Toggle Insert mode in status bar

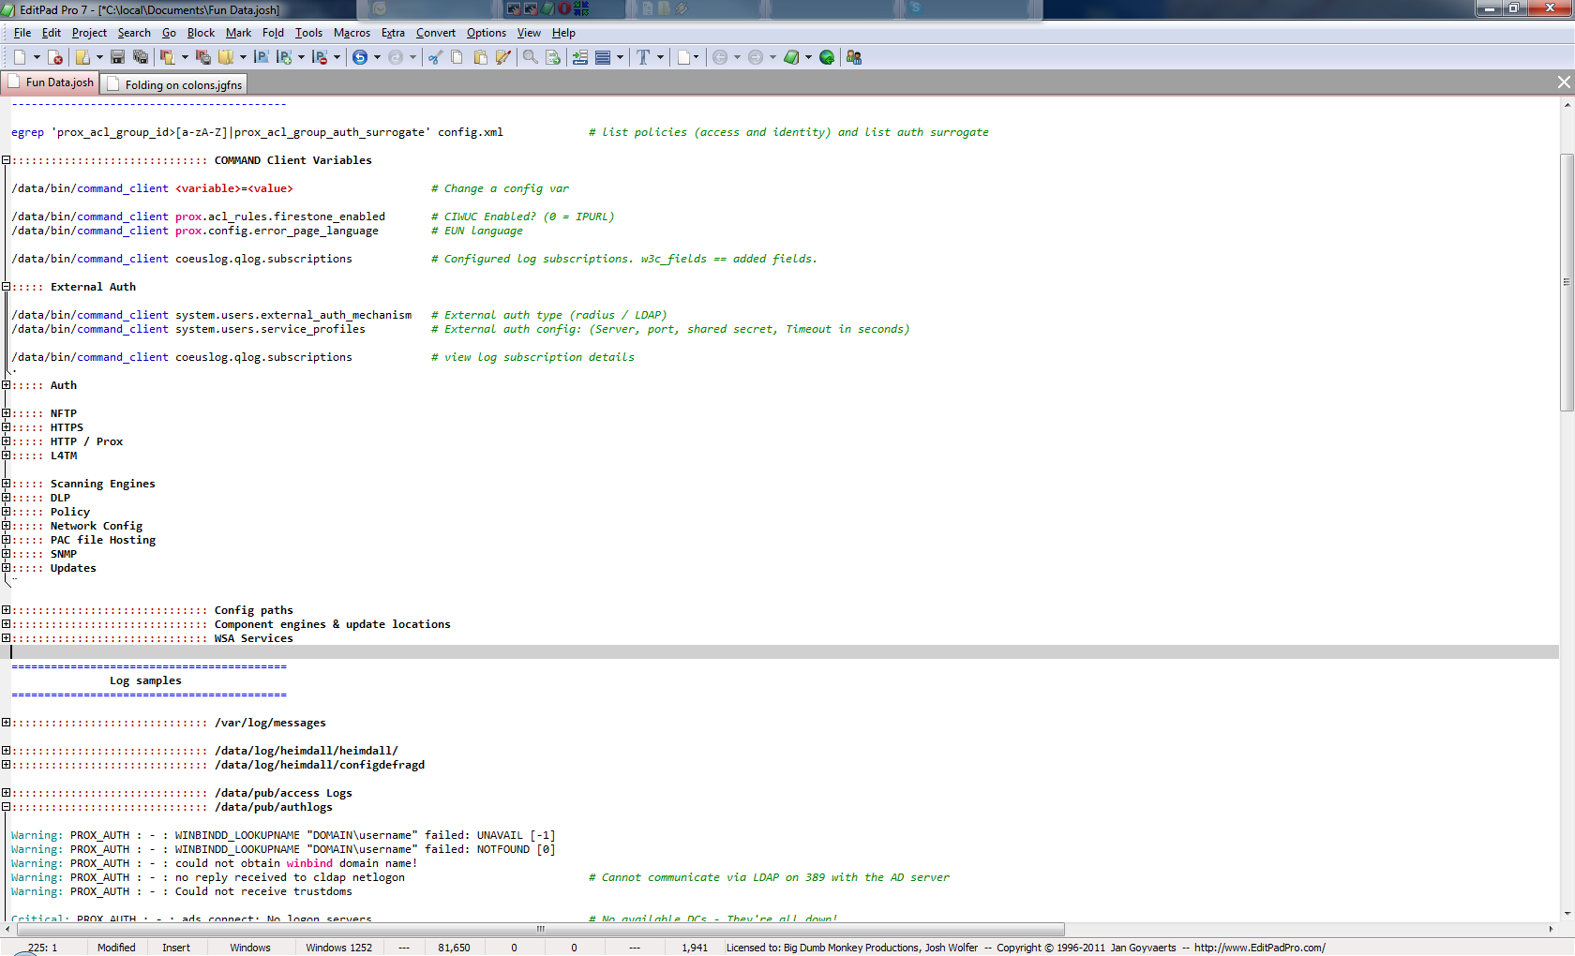point(176,948)
